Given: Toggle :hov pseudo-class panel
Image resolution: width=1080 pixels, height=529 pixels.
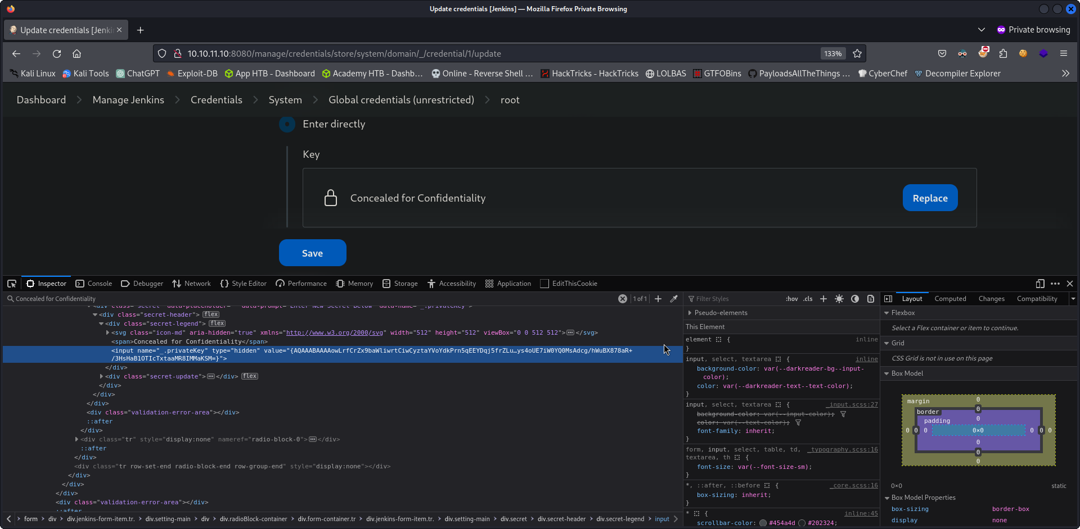Looking at the screenshot, I should [x=792, y=299].
